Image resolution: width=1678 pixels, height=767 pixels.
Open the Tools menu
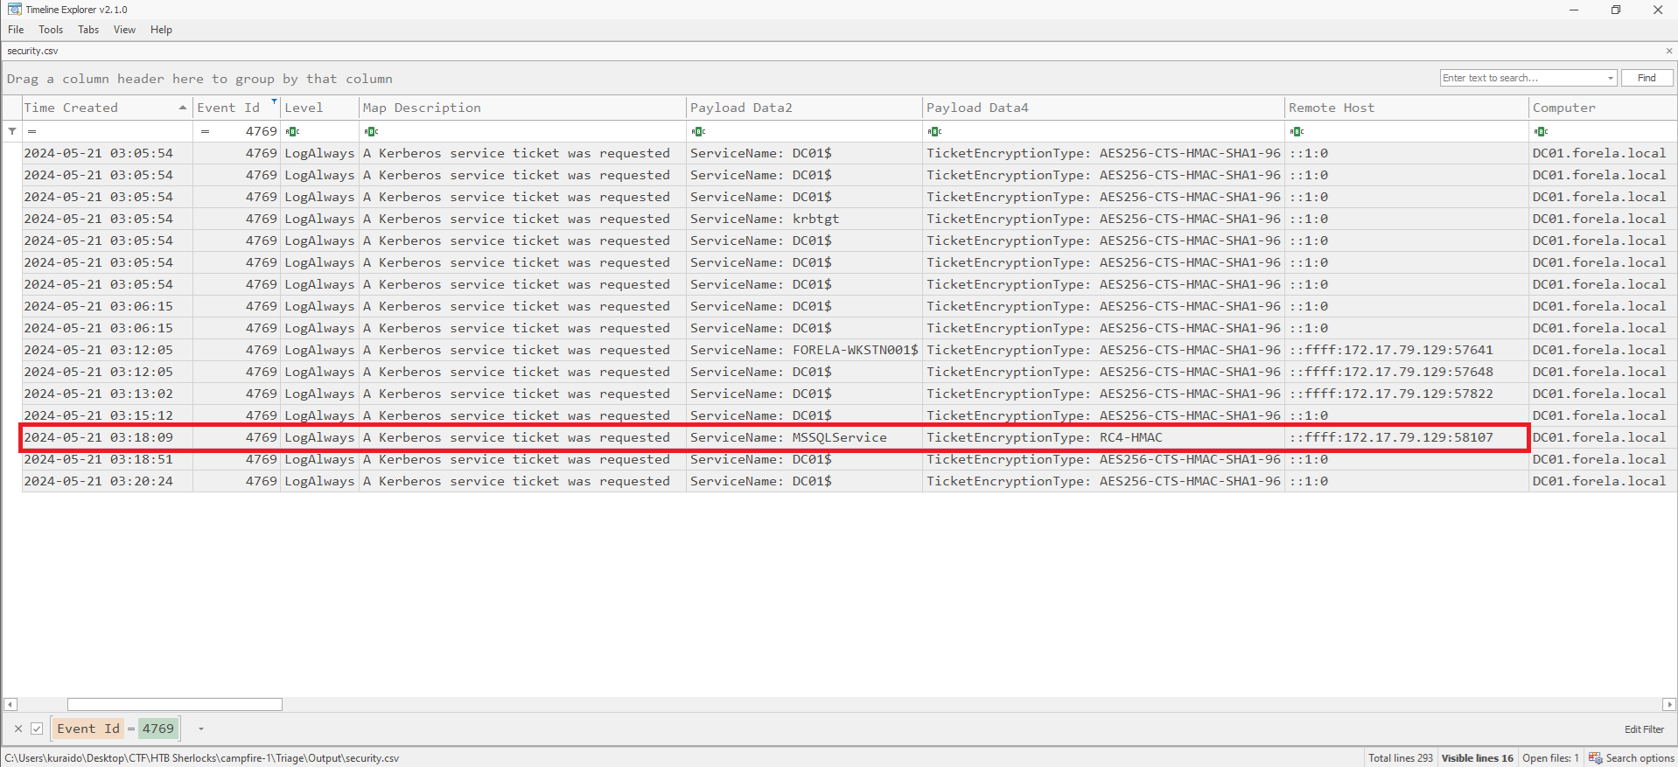51,30
